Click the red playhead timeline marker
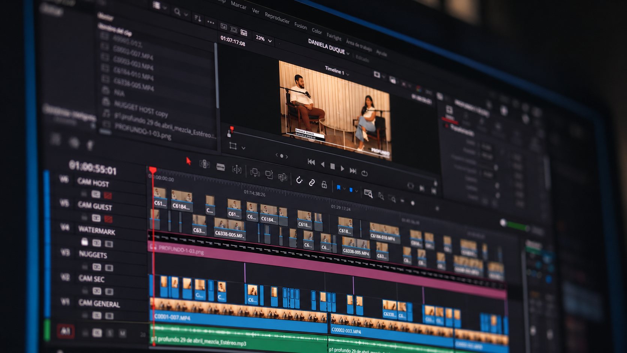The width and height of the screenshot is (627, 353). 153,170
